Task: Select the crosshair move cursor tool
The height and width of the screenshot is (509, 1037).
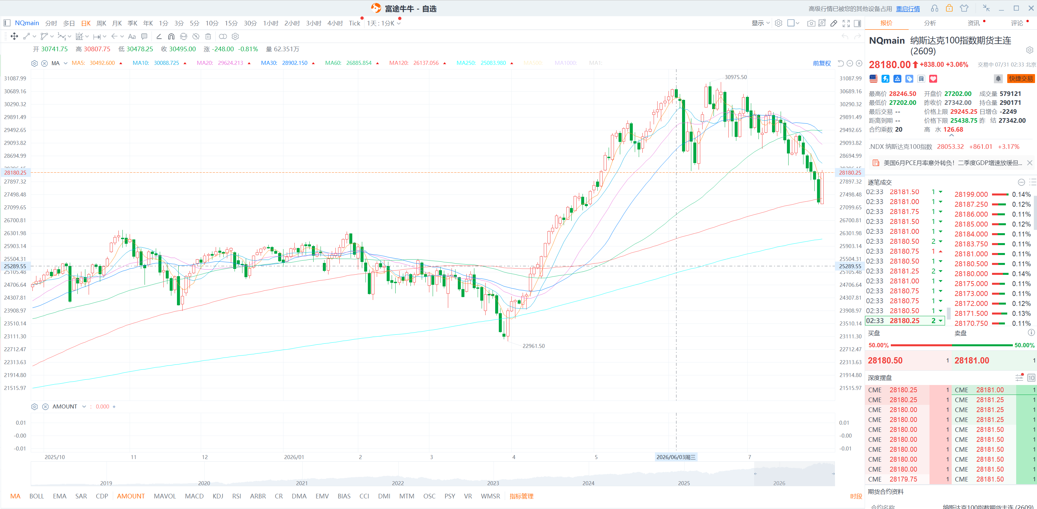Action: [14, 37]
